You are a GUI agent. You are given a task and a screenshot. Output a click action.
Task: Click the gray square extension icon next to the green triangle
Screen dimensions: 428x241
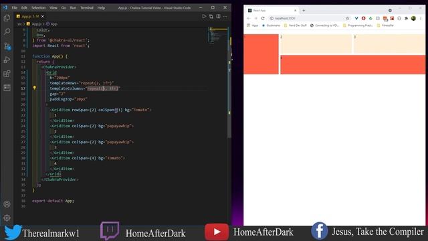click(378, 18)
